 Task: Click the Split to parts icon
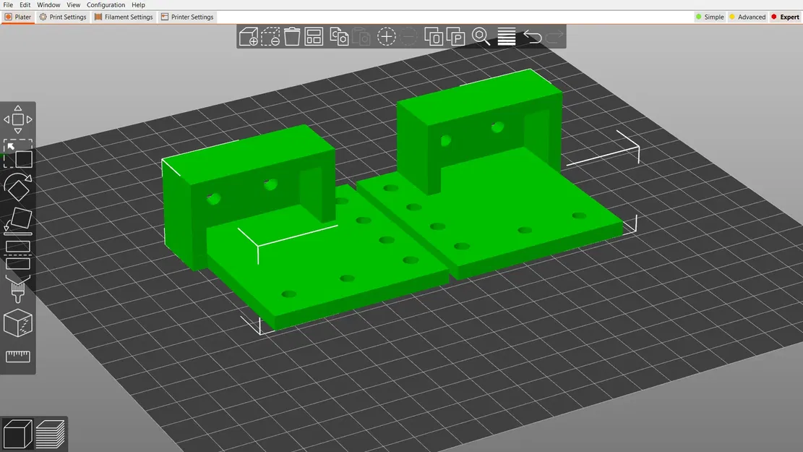(x=457, y=37)
